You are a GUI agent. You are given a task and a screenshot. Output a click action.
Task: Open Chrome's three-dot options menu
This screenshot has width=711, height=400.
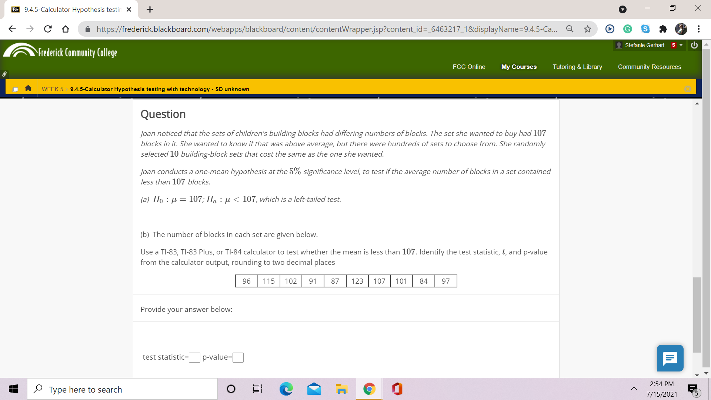(x=699, y=29)
